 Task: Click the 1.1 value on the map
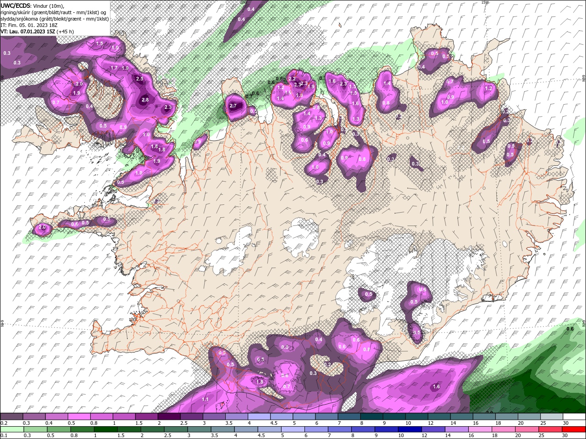[206, 399]
